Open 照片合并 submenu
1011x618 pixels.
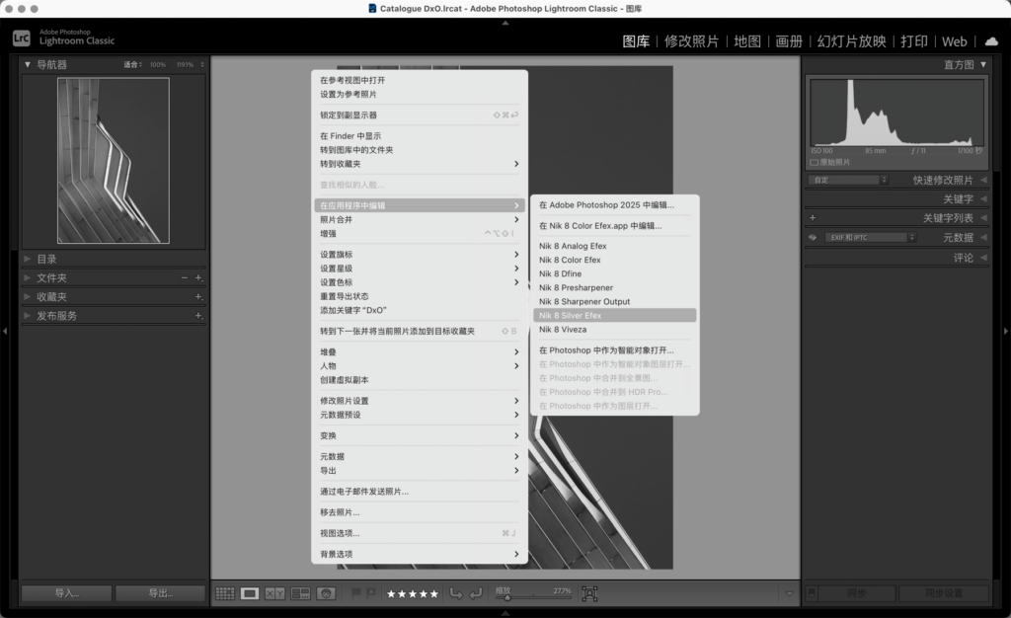point(419,219)
